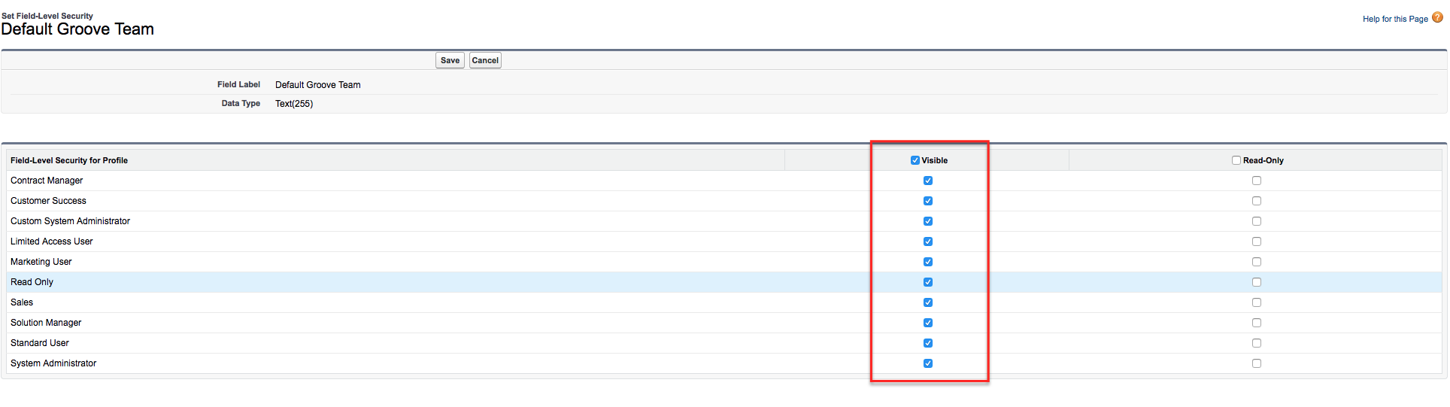
Task: Uncheck Visible for System Administrator
Action: (928, 363)
